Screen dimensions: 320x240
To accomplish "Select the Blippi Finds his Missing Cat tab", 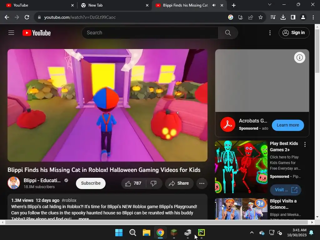I will pos(185,5).
